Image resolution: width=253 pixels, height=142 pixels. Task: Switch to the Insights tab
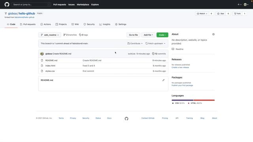[x=105, y=24]
